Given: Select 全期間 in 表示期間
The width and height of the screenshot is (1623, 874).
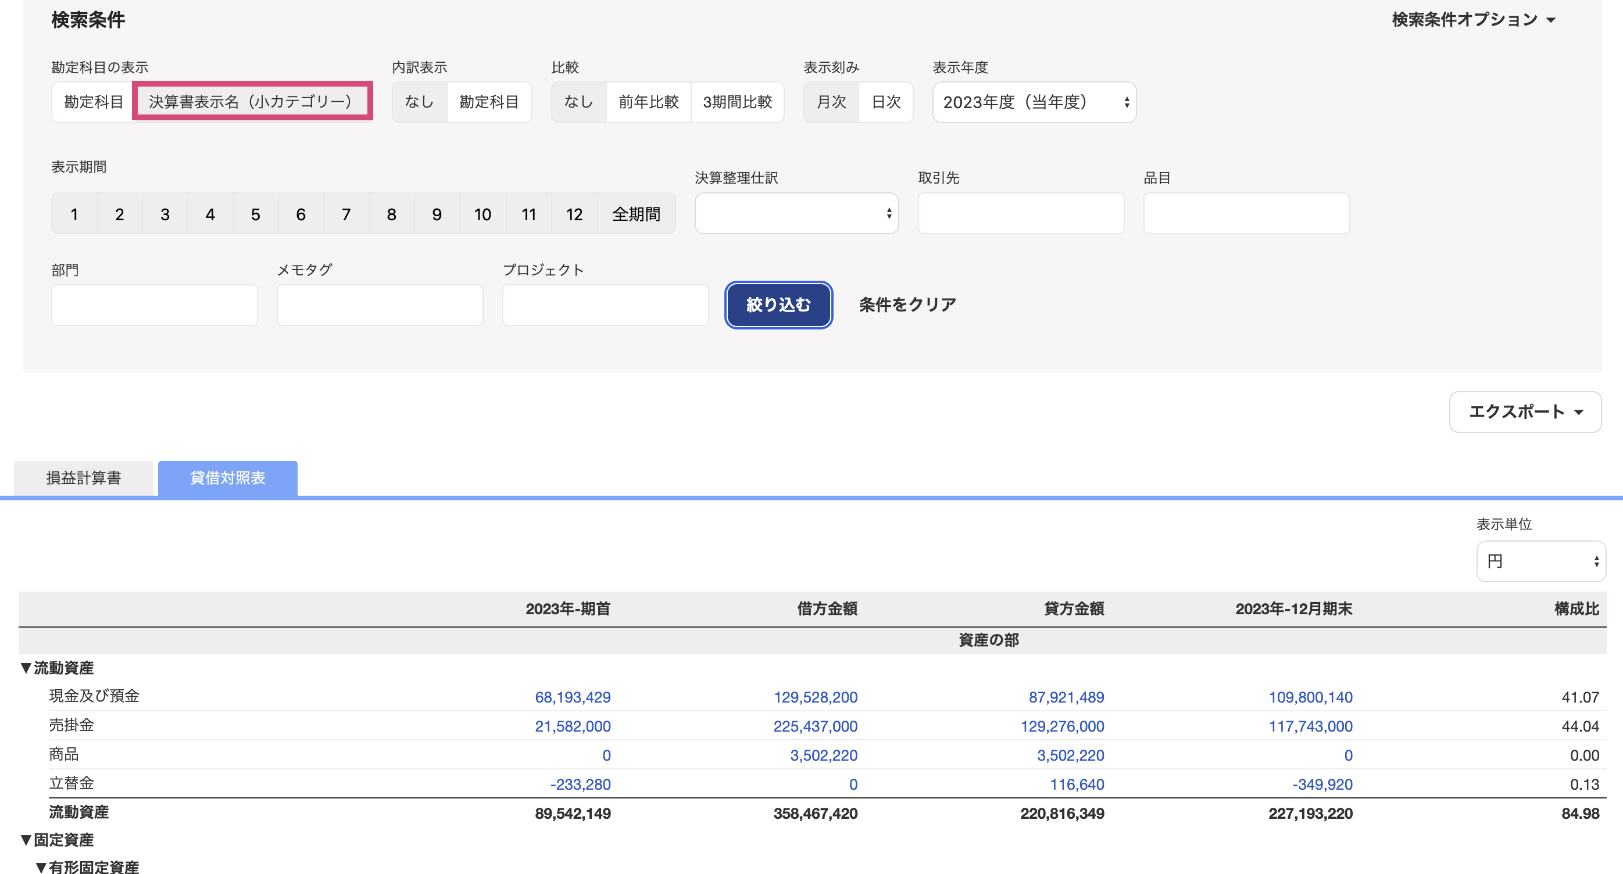Looking at the screenshot, I should [x=637, y=214].
